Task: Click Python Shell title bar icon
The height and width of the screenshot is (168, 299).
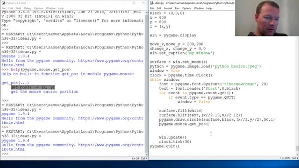Action: [x=3, y=3]
